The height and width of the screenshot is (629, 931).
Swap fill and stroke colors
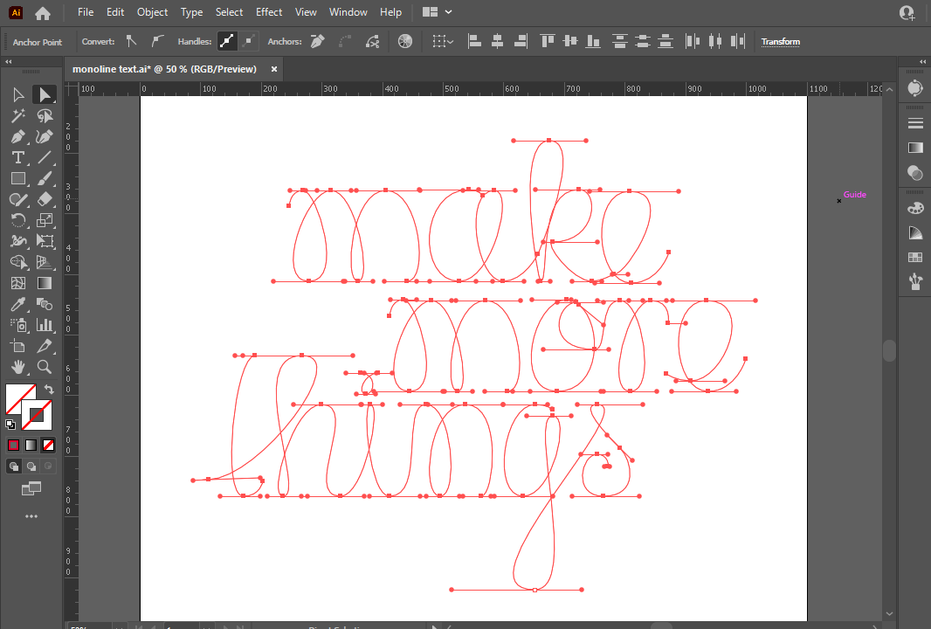[x=49, y=389]
